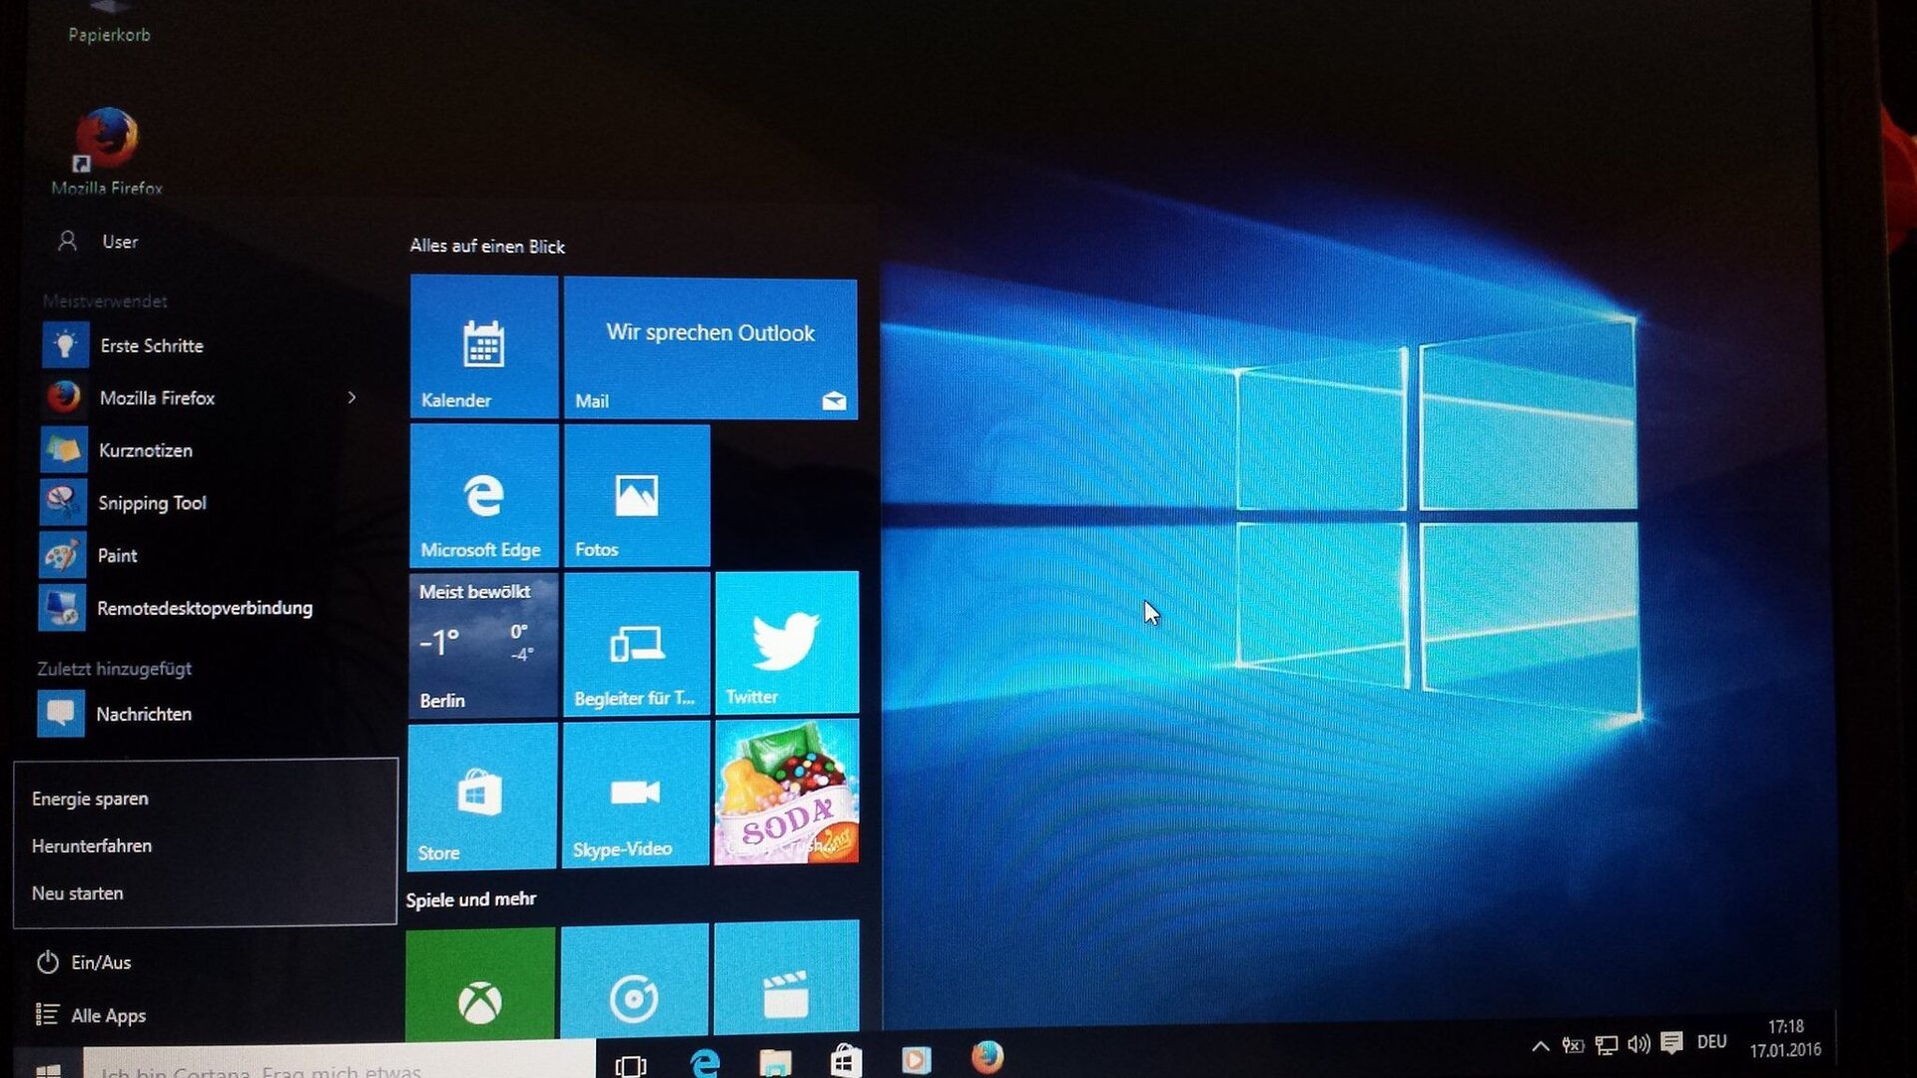This screenshot has width=1917, height=1078.
Task: Click the battery tray icon
Action: point(1573,1045)
